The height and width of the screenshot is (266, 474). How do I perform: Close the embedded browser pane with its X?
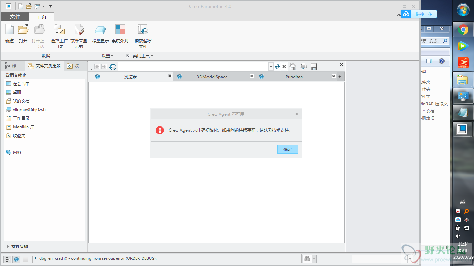(x=341, y=64)
